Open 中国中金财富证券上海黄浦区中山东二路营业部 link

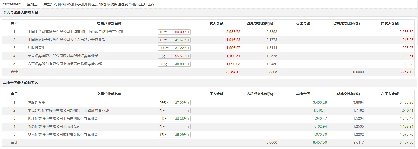75,32
